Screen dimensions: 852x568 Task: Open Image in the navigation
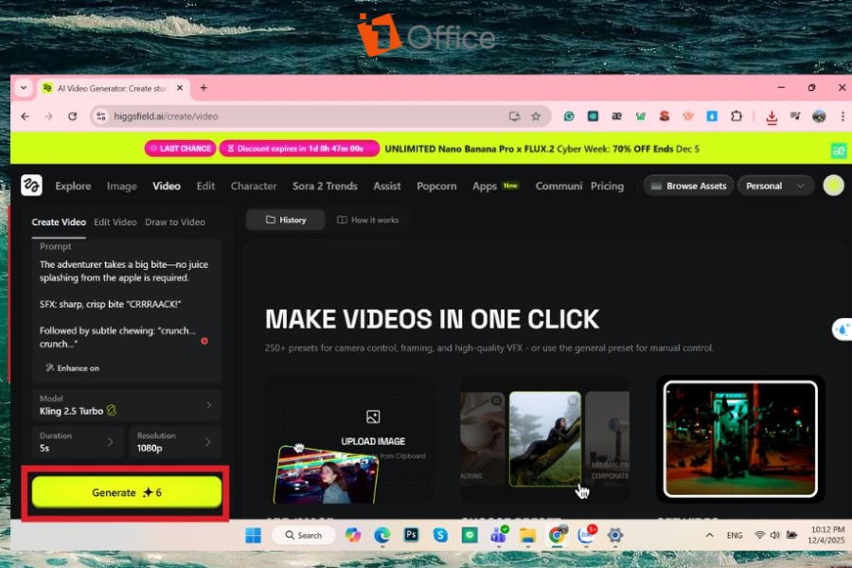coord(122,186)
